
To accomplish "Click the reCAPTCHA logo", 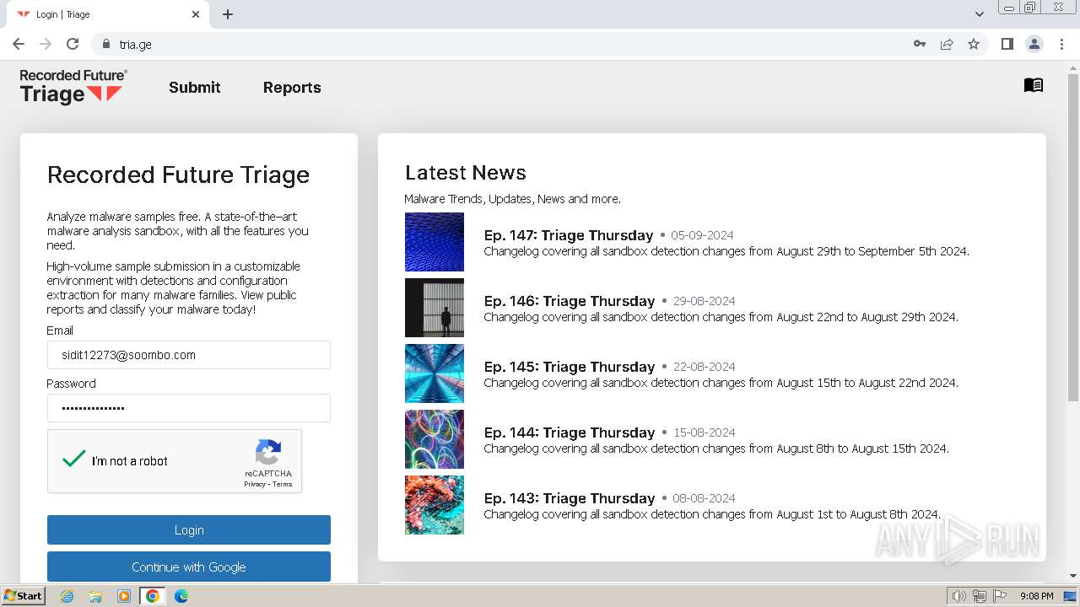I will [x=268, y=453].
